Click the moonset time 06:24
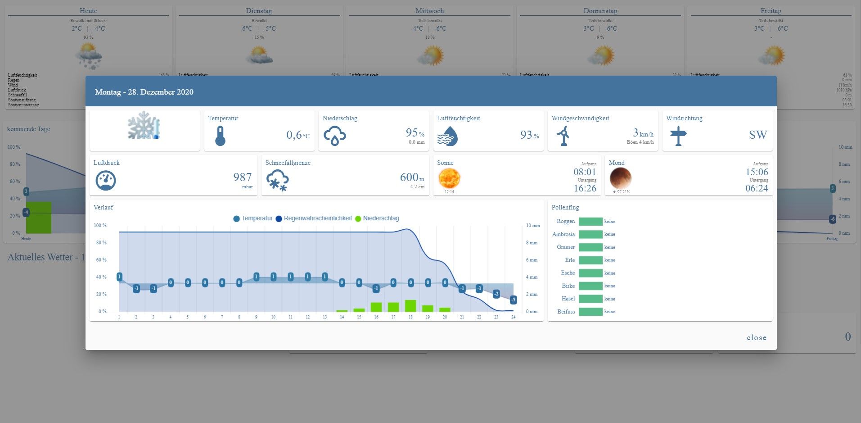The width and height of the screenshot is (861, 423). [757, 188]
